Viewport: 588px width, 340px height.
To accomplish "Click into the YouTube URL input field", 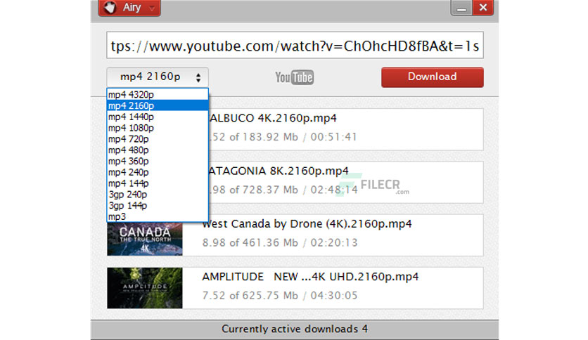I will click(295, 45).
